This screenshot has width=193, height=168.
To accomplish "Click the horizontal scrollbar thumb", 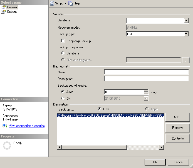I will (94, 147).
